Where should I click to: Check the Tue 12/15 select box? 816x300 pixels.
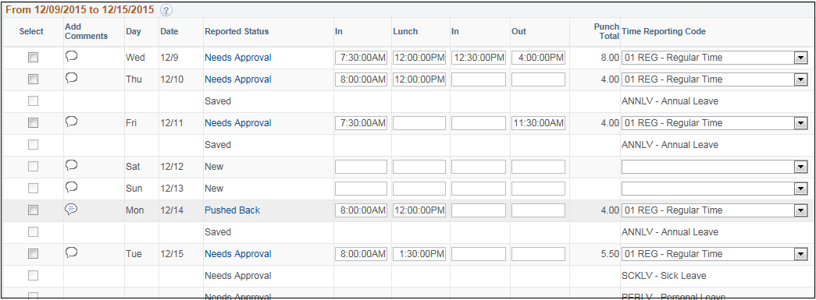(x=33, y=254)
